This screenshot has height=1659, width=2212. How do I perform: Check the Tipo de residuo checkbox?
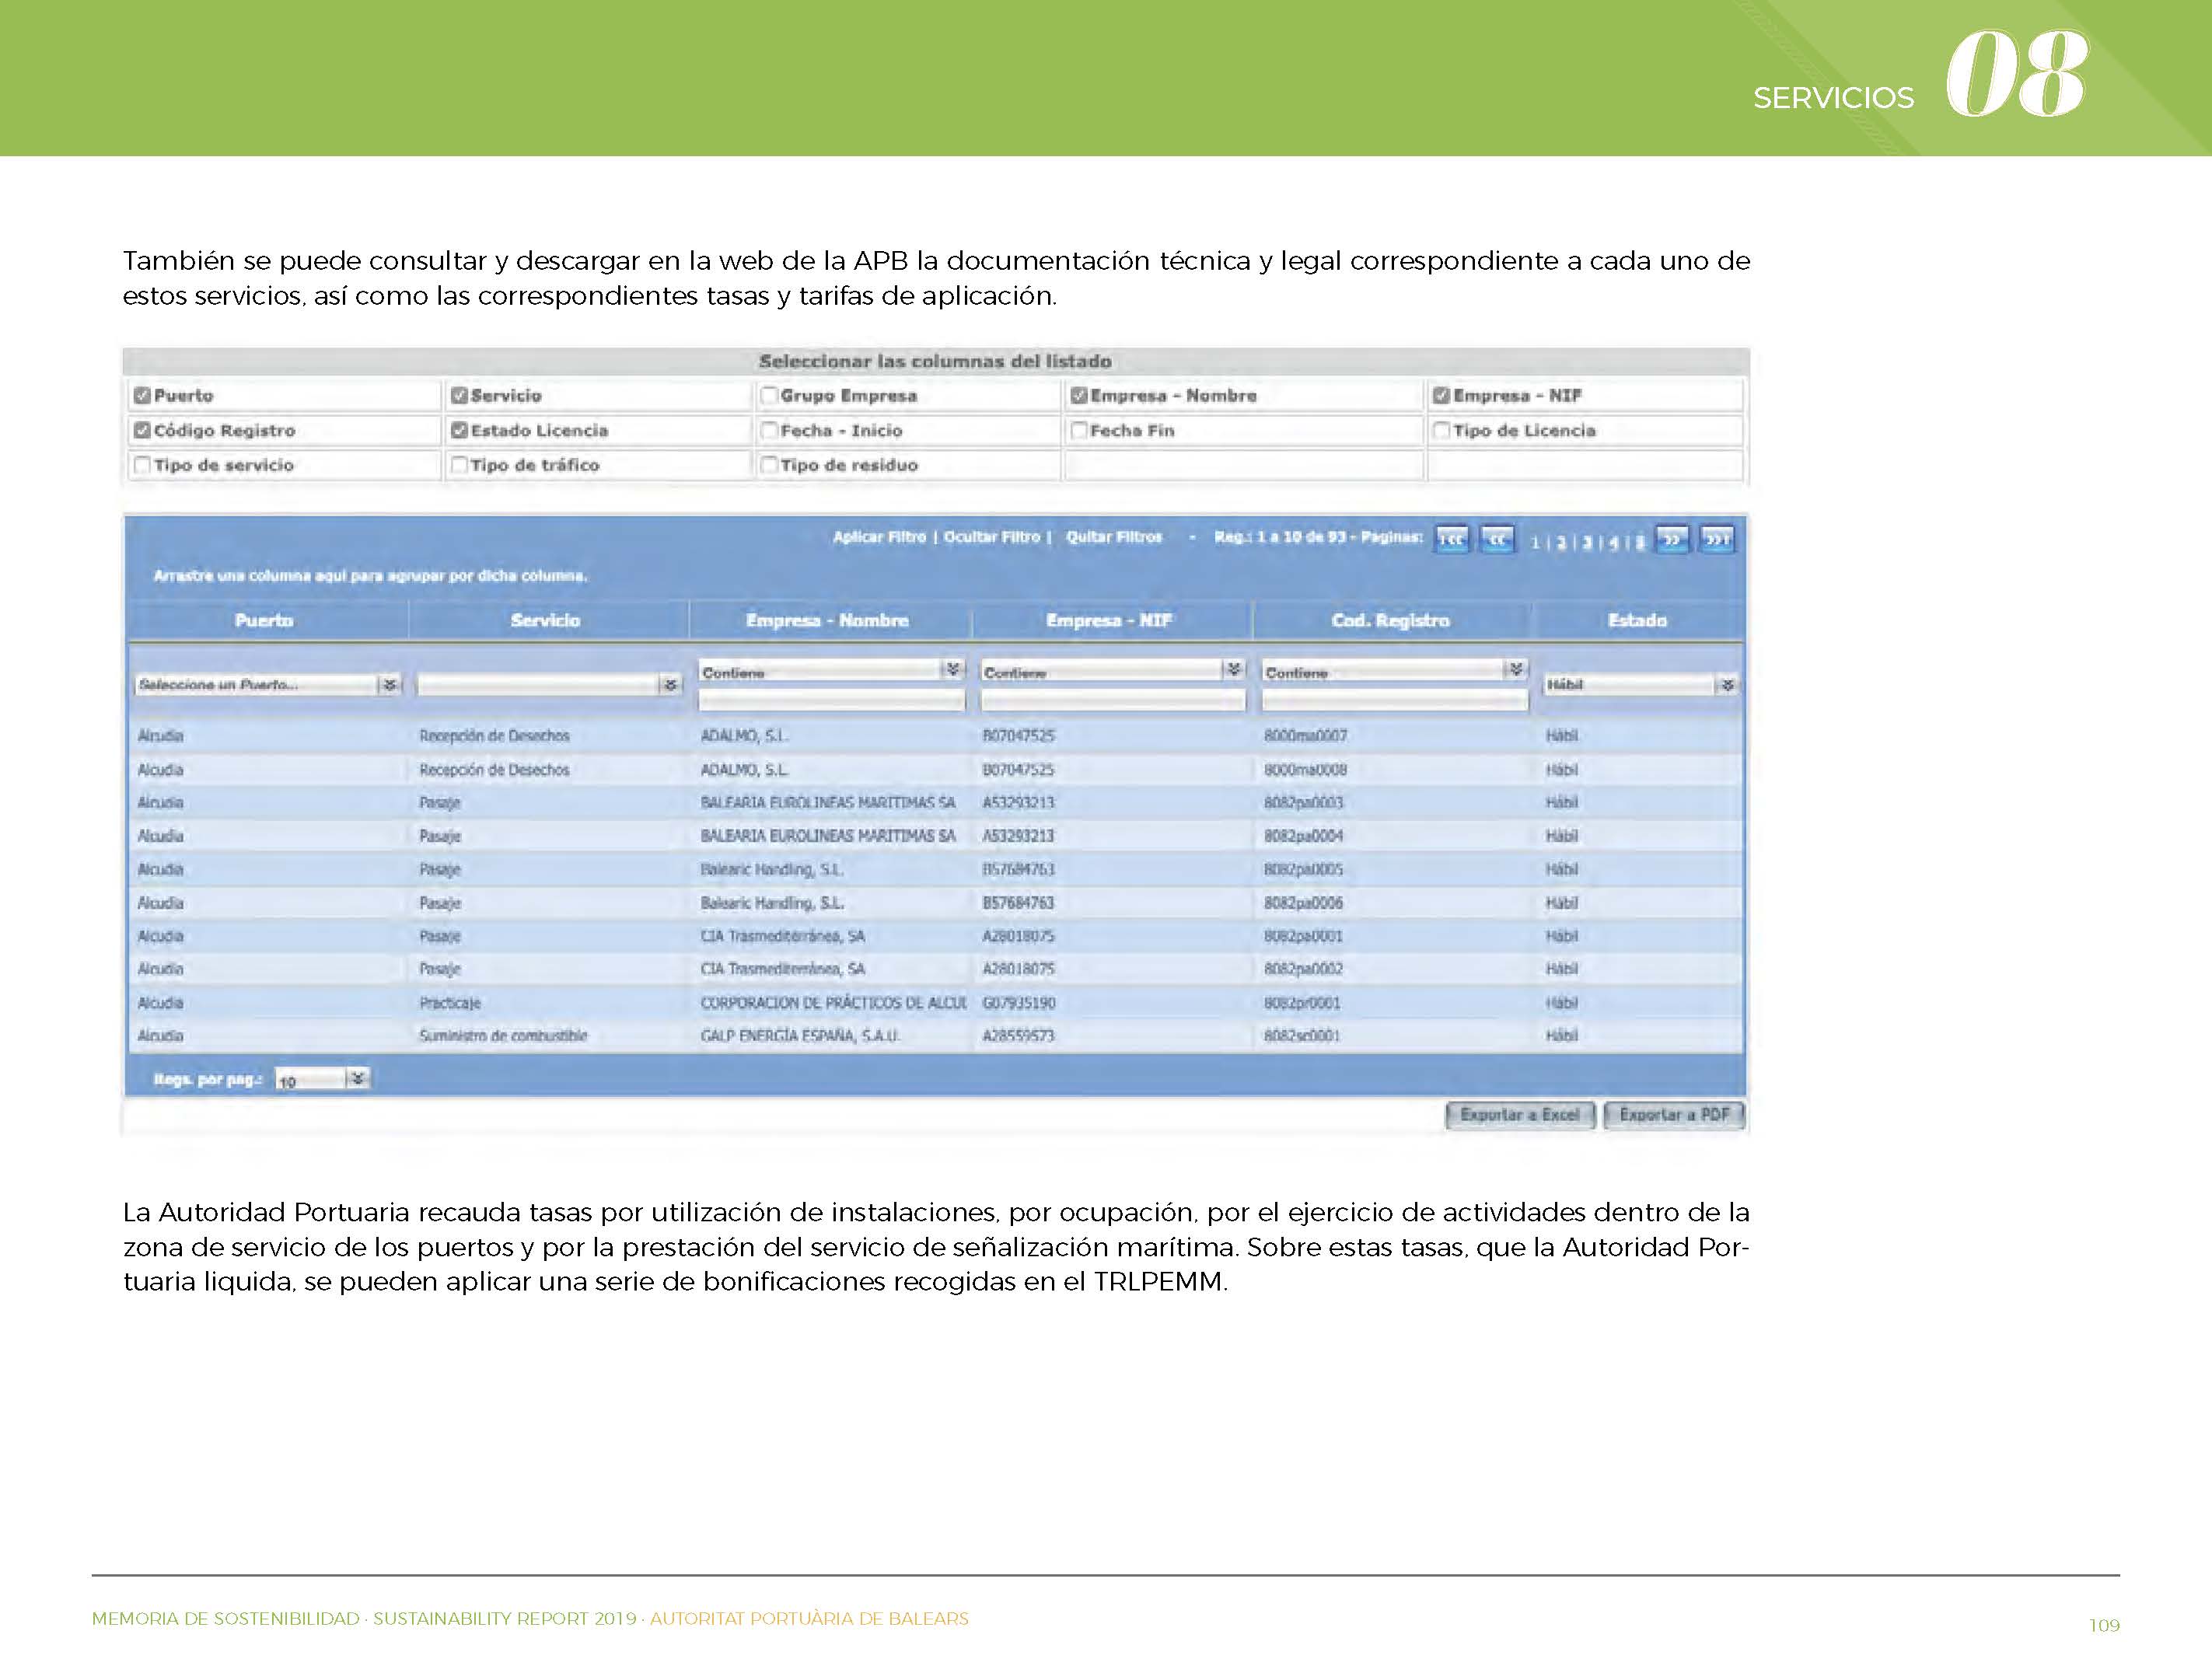click(x=769, y=465)
